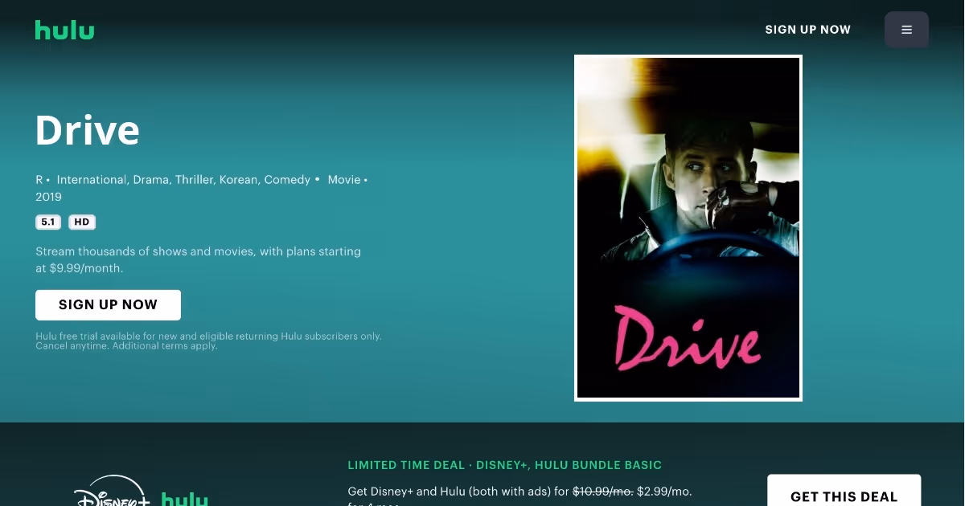Click the 2019 release year

click(x=48, y=197)
